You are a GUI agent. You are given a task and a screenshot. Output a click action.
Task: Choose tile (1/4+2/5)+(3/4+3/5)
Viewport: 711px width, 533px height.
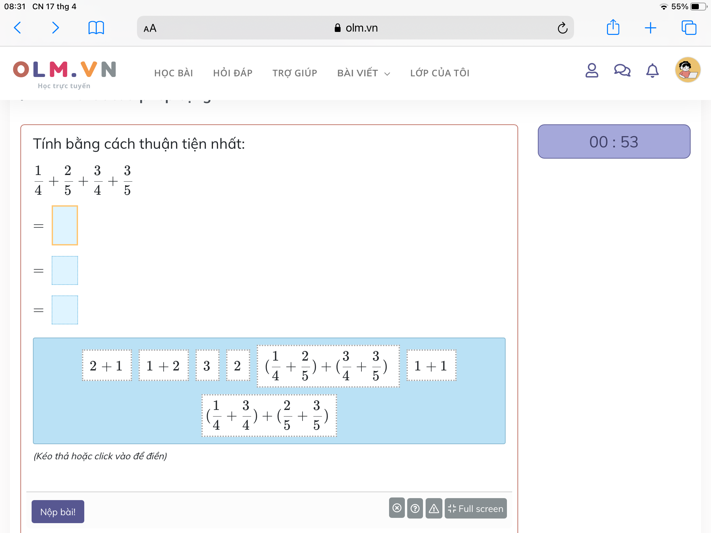coord(328,366)
